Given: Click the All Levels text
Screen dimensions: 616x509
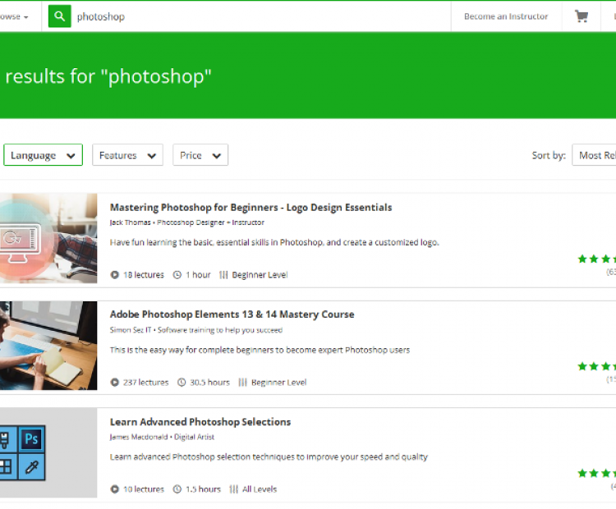Looking at the screenshot, I should [x=260, y=489].
